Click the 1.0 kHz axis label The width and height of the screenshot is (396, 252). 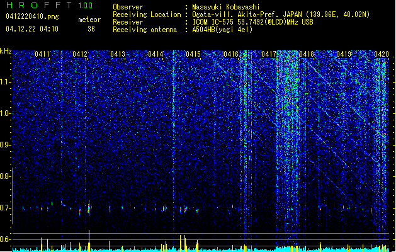point(6,113)
